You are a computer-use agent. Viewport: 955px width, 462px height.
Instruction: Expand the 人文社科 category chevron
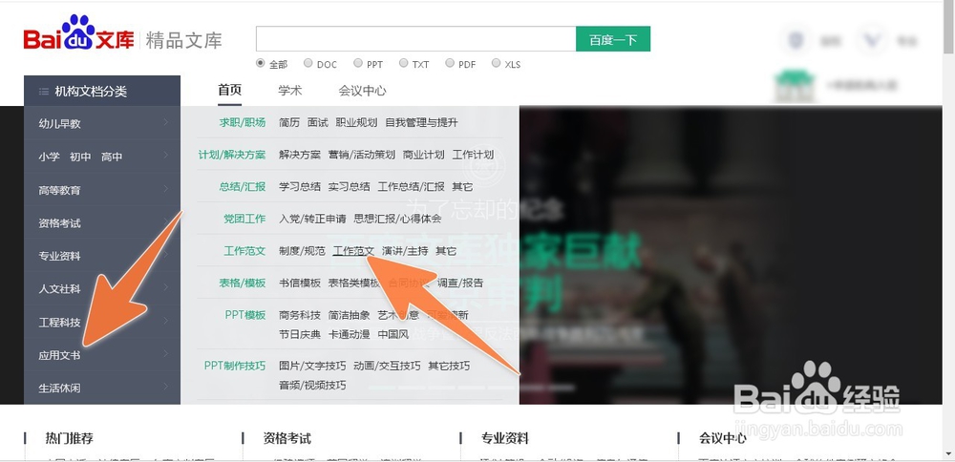click(165, 287)
